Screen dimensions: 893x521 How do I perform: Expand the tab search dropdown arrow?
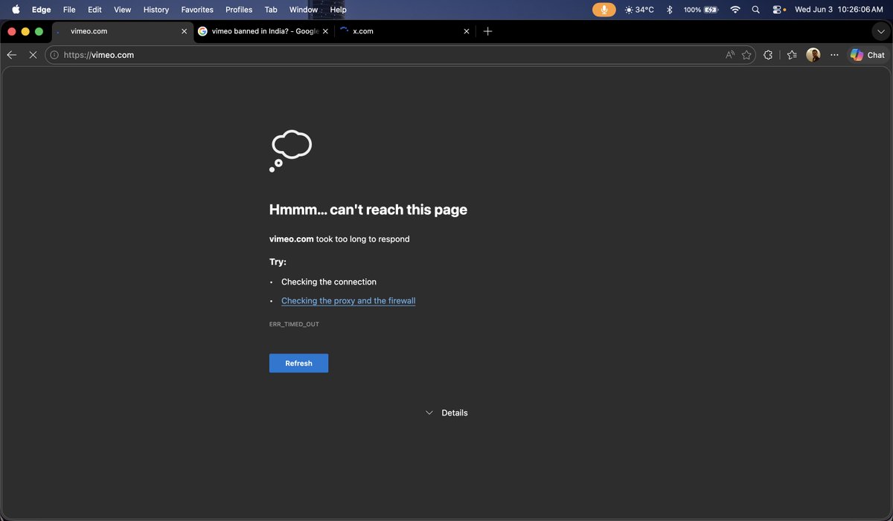point(881,31)
